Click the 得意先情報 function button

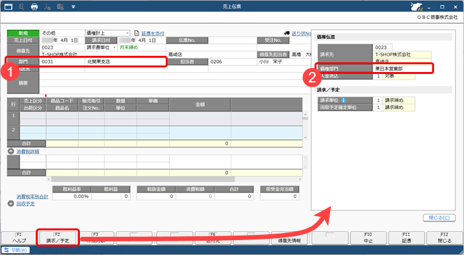click(x=289, y=238)
